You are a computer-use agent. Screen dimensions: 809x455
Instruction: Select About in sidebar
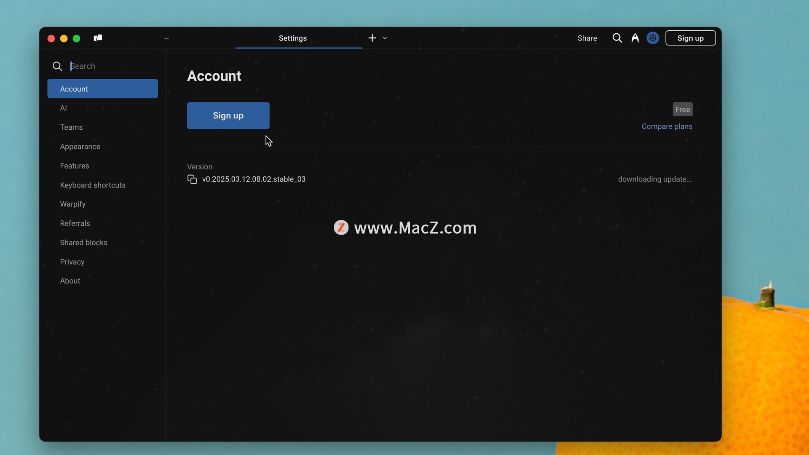tap(102, 281)
